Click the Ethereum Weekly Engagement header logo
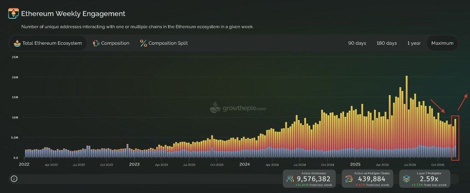Viewport: 470px width, 193px height. pyautogui.click(x=13, y=14)
